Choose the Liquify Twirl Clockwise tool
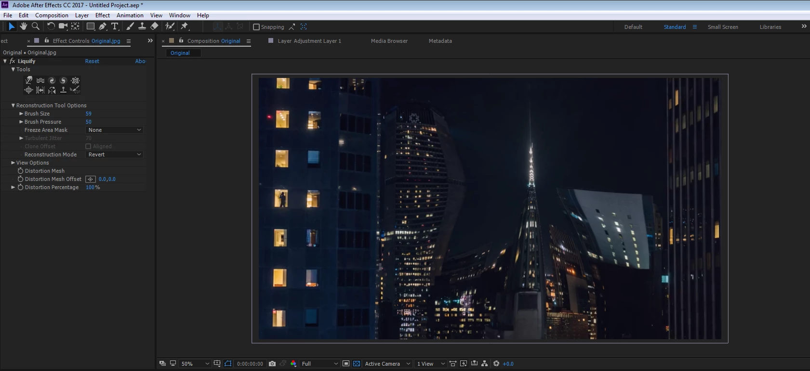The width and height of the screenshot is (810, 371). (x=52, y=80)
